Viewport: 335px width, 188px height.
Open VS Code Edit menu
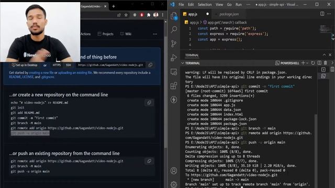coord(191,5)
